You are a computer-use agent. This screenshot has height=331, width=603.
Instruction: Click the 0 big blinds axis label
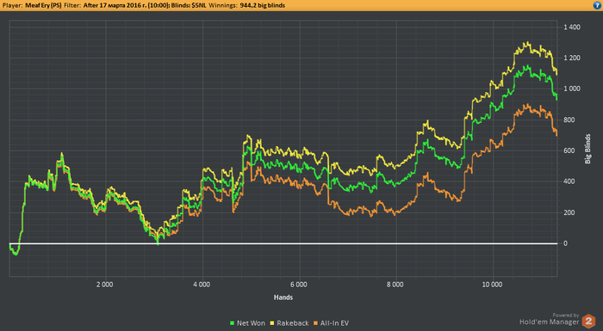click(565, 243)
